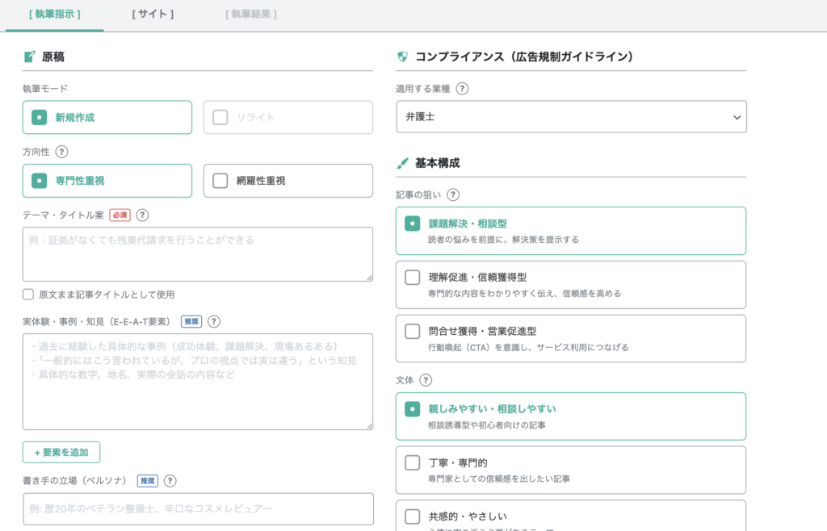Click the 執筆指示 tab
This screenshot has height=531, width=827.
coord(55,14)
